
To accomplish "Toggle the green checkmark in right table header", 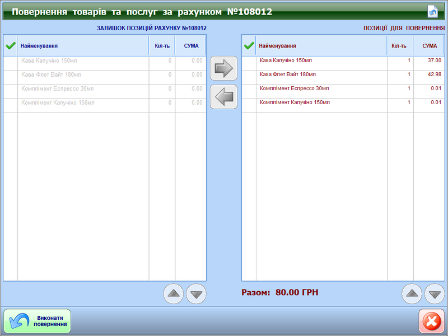I will click(249, 46).
